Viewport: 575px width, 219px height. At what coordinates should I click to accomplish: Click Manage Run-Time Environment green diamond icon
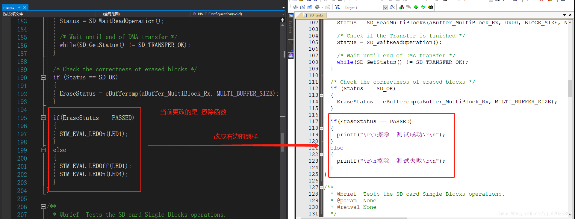[416, 7]
